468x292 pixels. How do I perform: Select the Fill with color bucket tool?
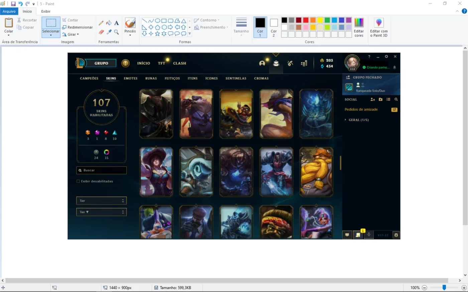coord(109,23)
